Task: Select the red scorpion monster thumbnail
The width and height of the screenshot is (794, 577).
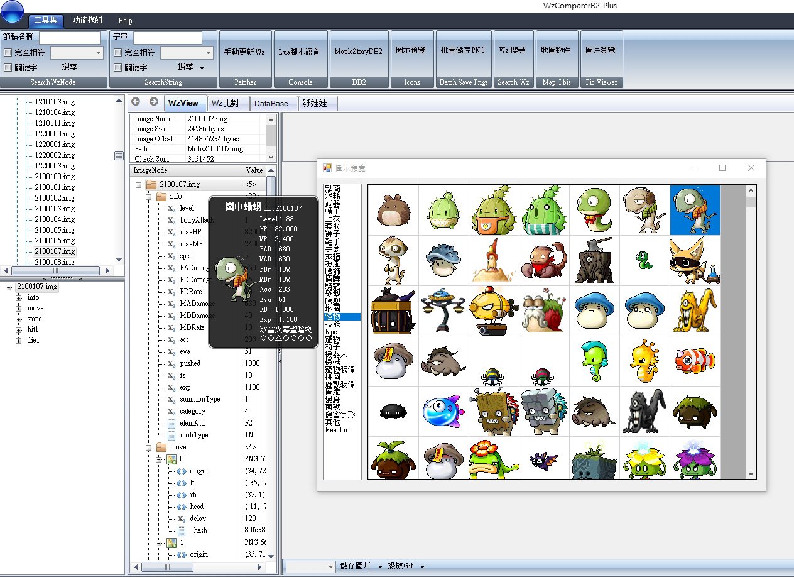Action: click(x=544, y=260)
